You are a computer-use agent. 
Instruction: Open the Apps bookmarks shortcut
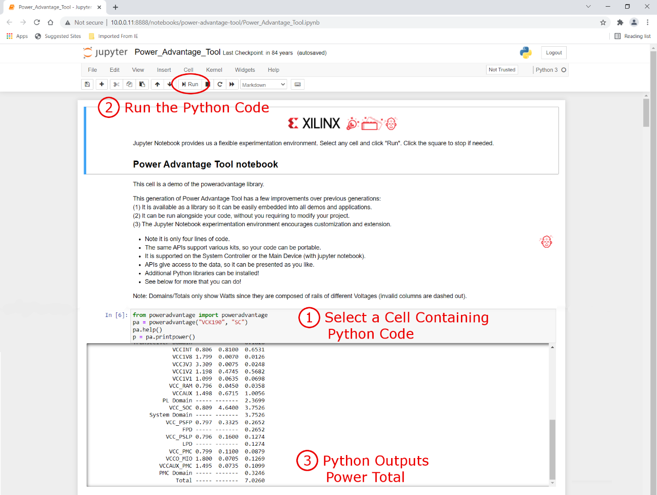click(17, 36)
